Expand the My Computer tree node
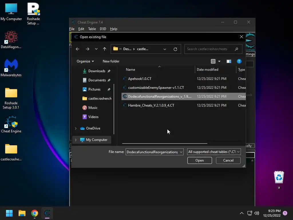The image size is (293, 220). (76, 140)
